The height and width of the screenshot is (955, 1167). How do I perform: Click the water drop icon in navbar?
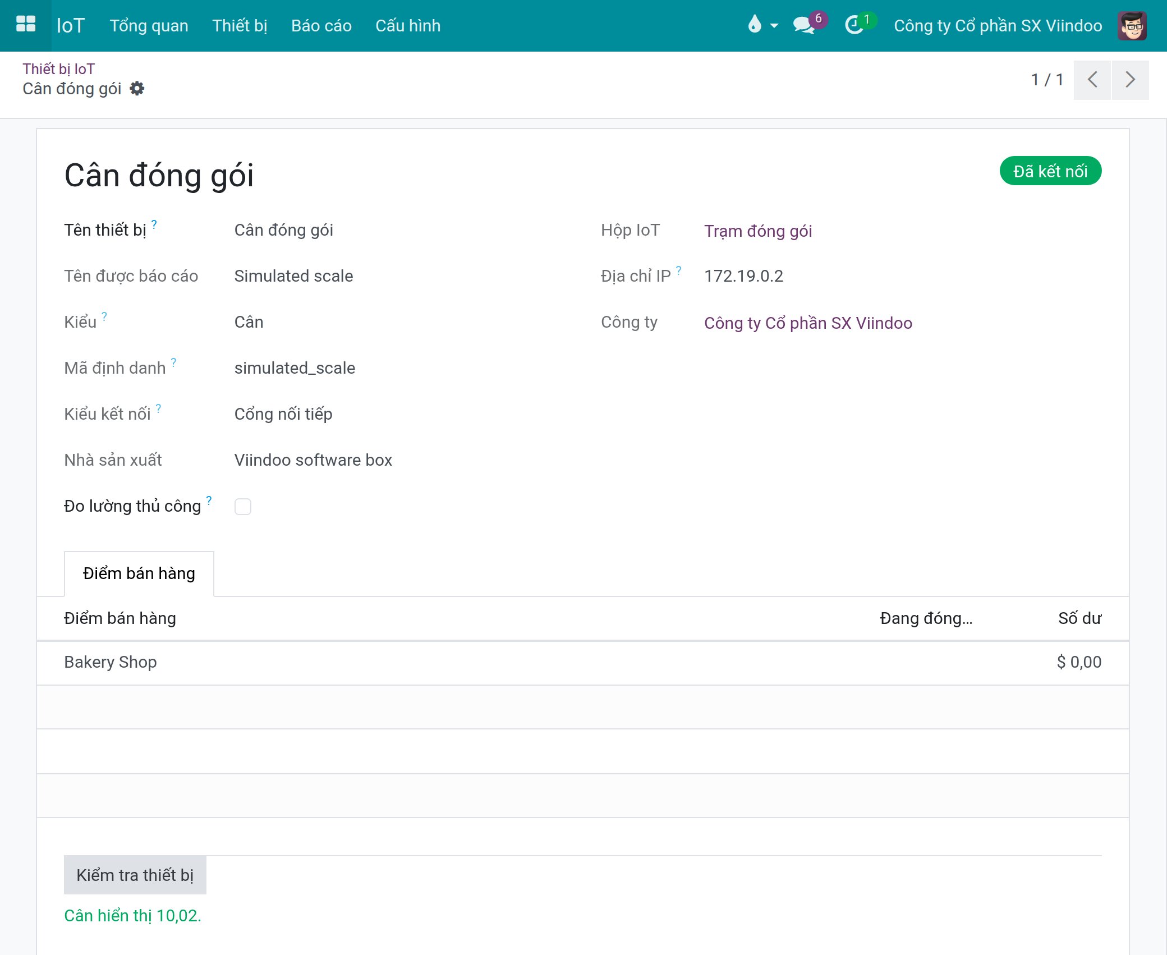tap(755, 24)
